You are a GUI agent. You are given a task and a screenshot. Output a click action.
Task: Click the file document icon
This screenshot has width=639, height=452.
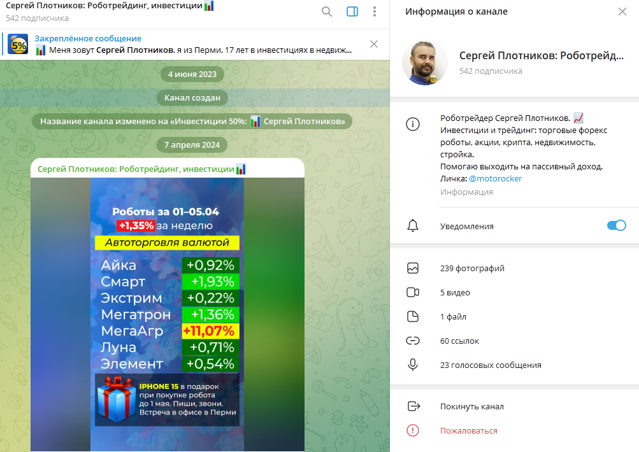(x=412, y=316)
